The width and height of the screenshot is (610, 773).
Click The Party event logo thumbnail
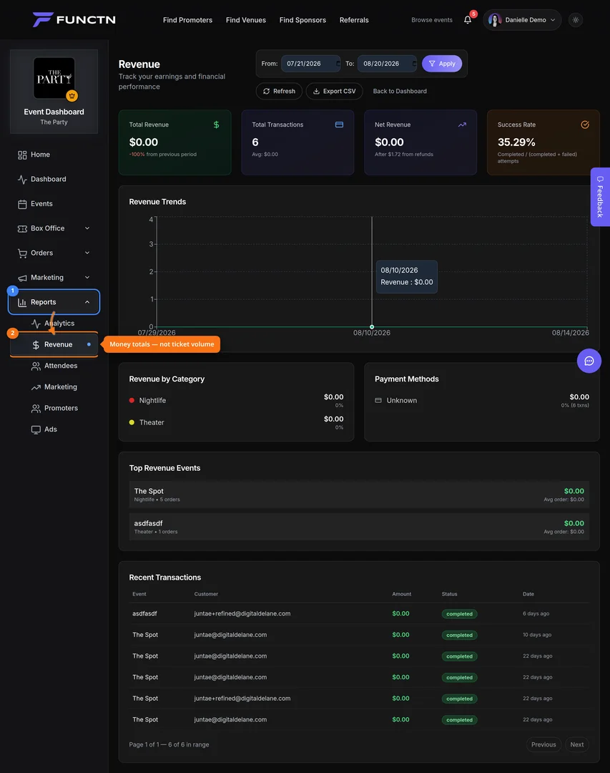point(54,78)
